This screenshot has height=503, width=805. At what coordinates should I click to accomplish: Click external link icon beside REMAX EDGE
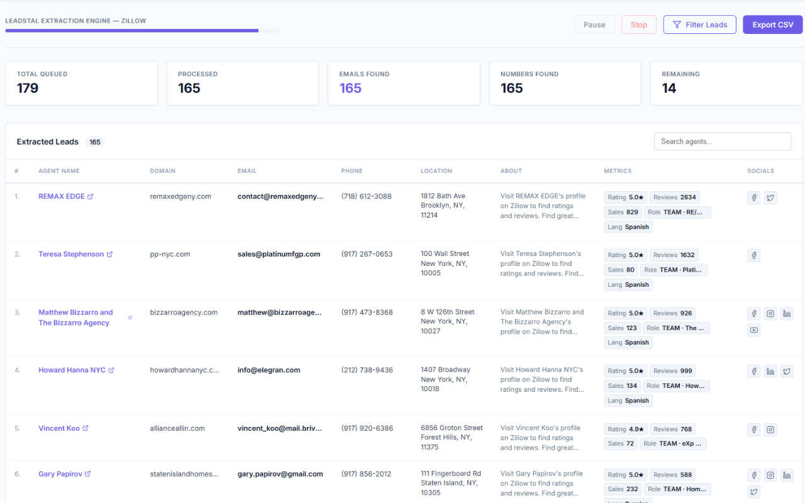click(x=91, y=197)
